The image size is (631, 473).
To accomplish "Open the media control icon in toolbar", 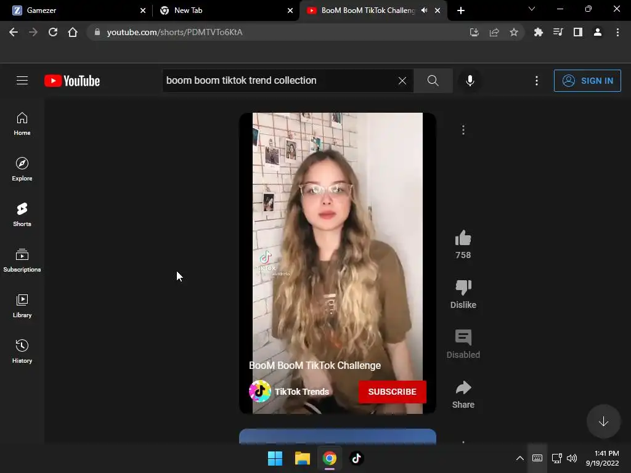I will tap(558, 32).
